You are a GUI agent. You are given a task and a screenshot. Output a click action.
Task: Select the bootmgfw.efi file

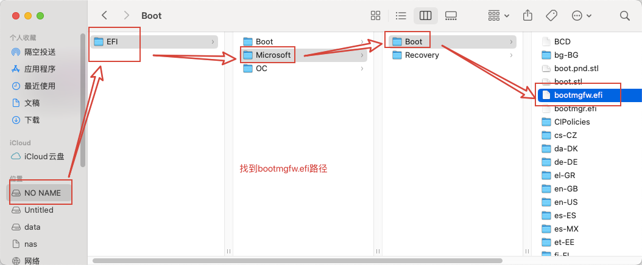coord(590,95)
